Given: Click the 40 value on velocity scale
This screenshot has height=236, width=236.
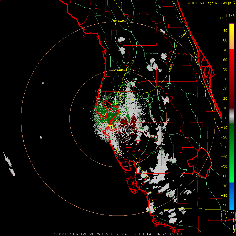Looking at the screenshot, I should tap(225, 79).
